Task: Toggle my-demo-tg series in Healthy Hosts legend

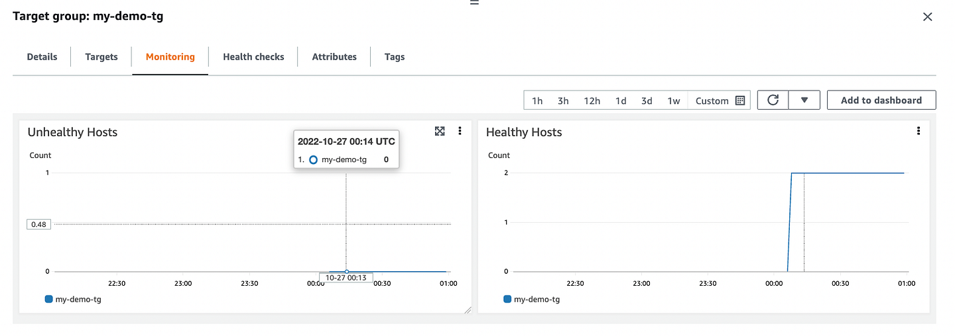Action: click(x=532, y=299)
